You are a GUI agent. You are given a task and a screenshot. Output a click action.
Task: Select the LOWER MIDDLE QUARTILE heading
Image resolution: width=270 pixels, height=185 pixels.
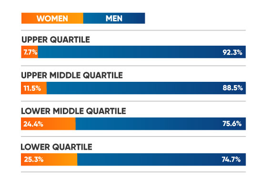73,111
